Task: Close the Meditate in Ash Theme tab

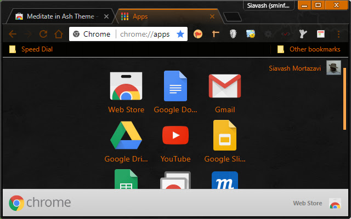Action: pos(106,16)
